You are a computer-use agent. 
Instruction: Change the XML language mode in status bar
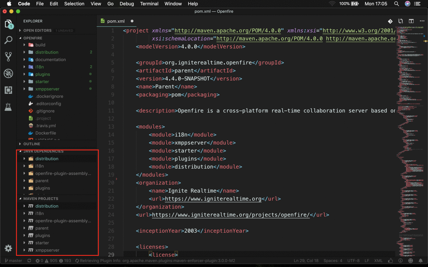378,261
